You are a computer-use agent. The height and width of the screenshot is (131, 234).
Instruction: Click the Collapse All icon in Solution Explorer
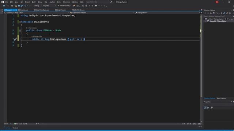click(x=227, y=13)
